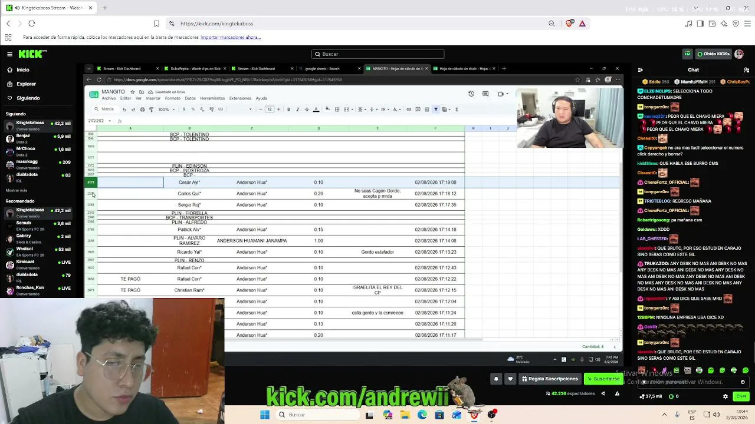
Task: Share the stream via share icon
Action: (603, 394)
